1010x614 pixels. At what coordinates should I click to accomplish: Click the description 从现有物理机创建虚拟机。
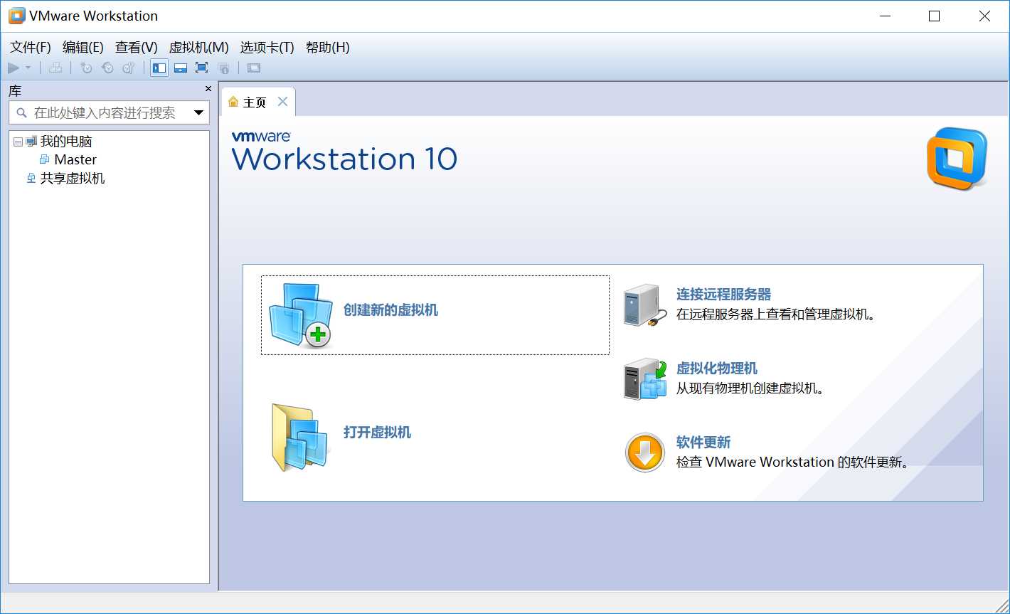point(750,388)
